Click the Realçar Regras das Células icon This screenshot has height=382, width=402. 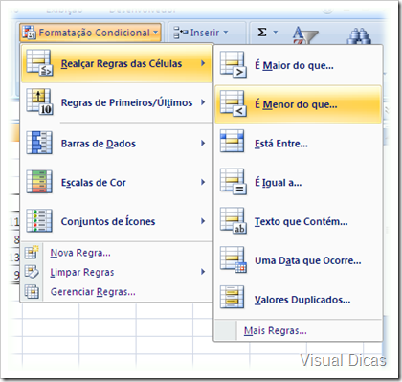coord(39,63)
